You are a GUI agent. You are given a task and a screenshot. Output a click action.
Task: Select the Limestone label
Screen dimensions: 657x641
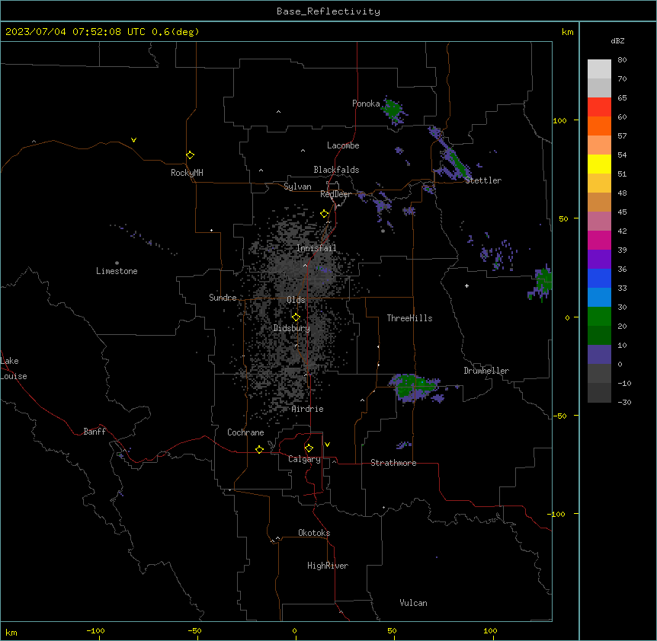[117, 271]
